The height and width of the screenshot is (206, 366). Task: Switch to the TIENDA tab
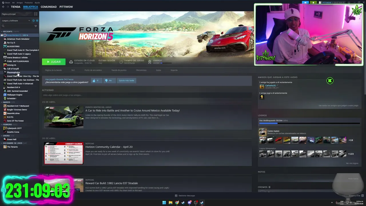click(15, 7)
